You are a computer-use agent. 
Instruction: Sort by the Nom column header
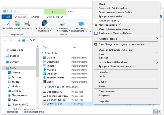[46, 47]
